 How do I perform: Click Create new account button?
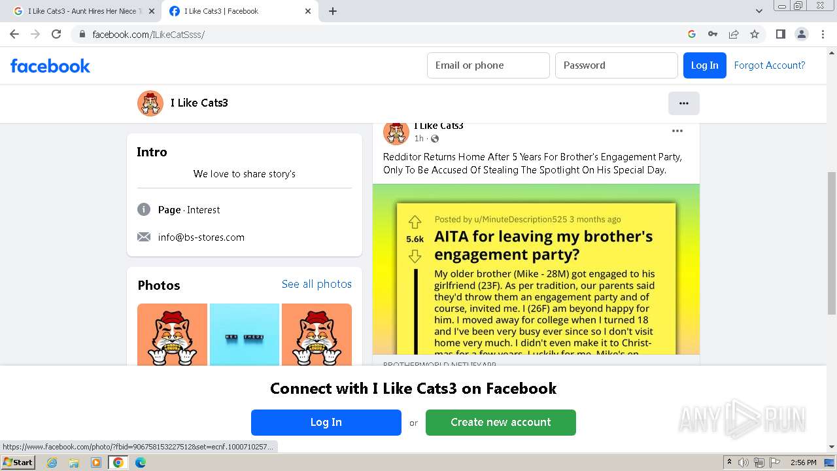point(501,423)
